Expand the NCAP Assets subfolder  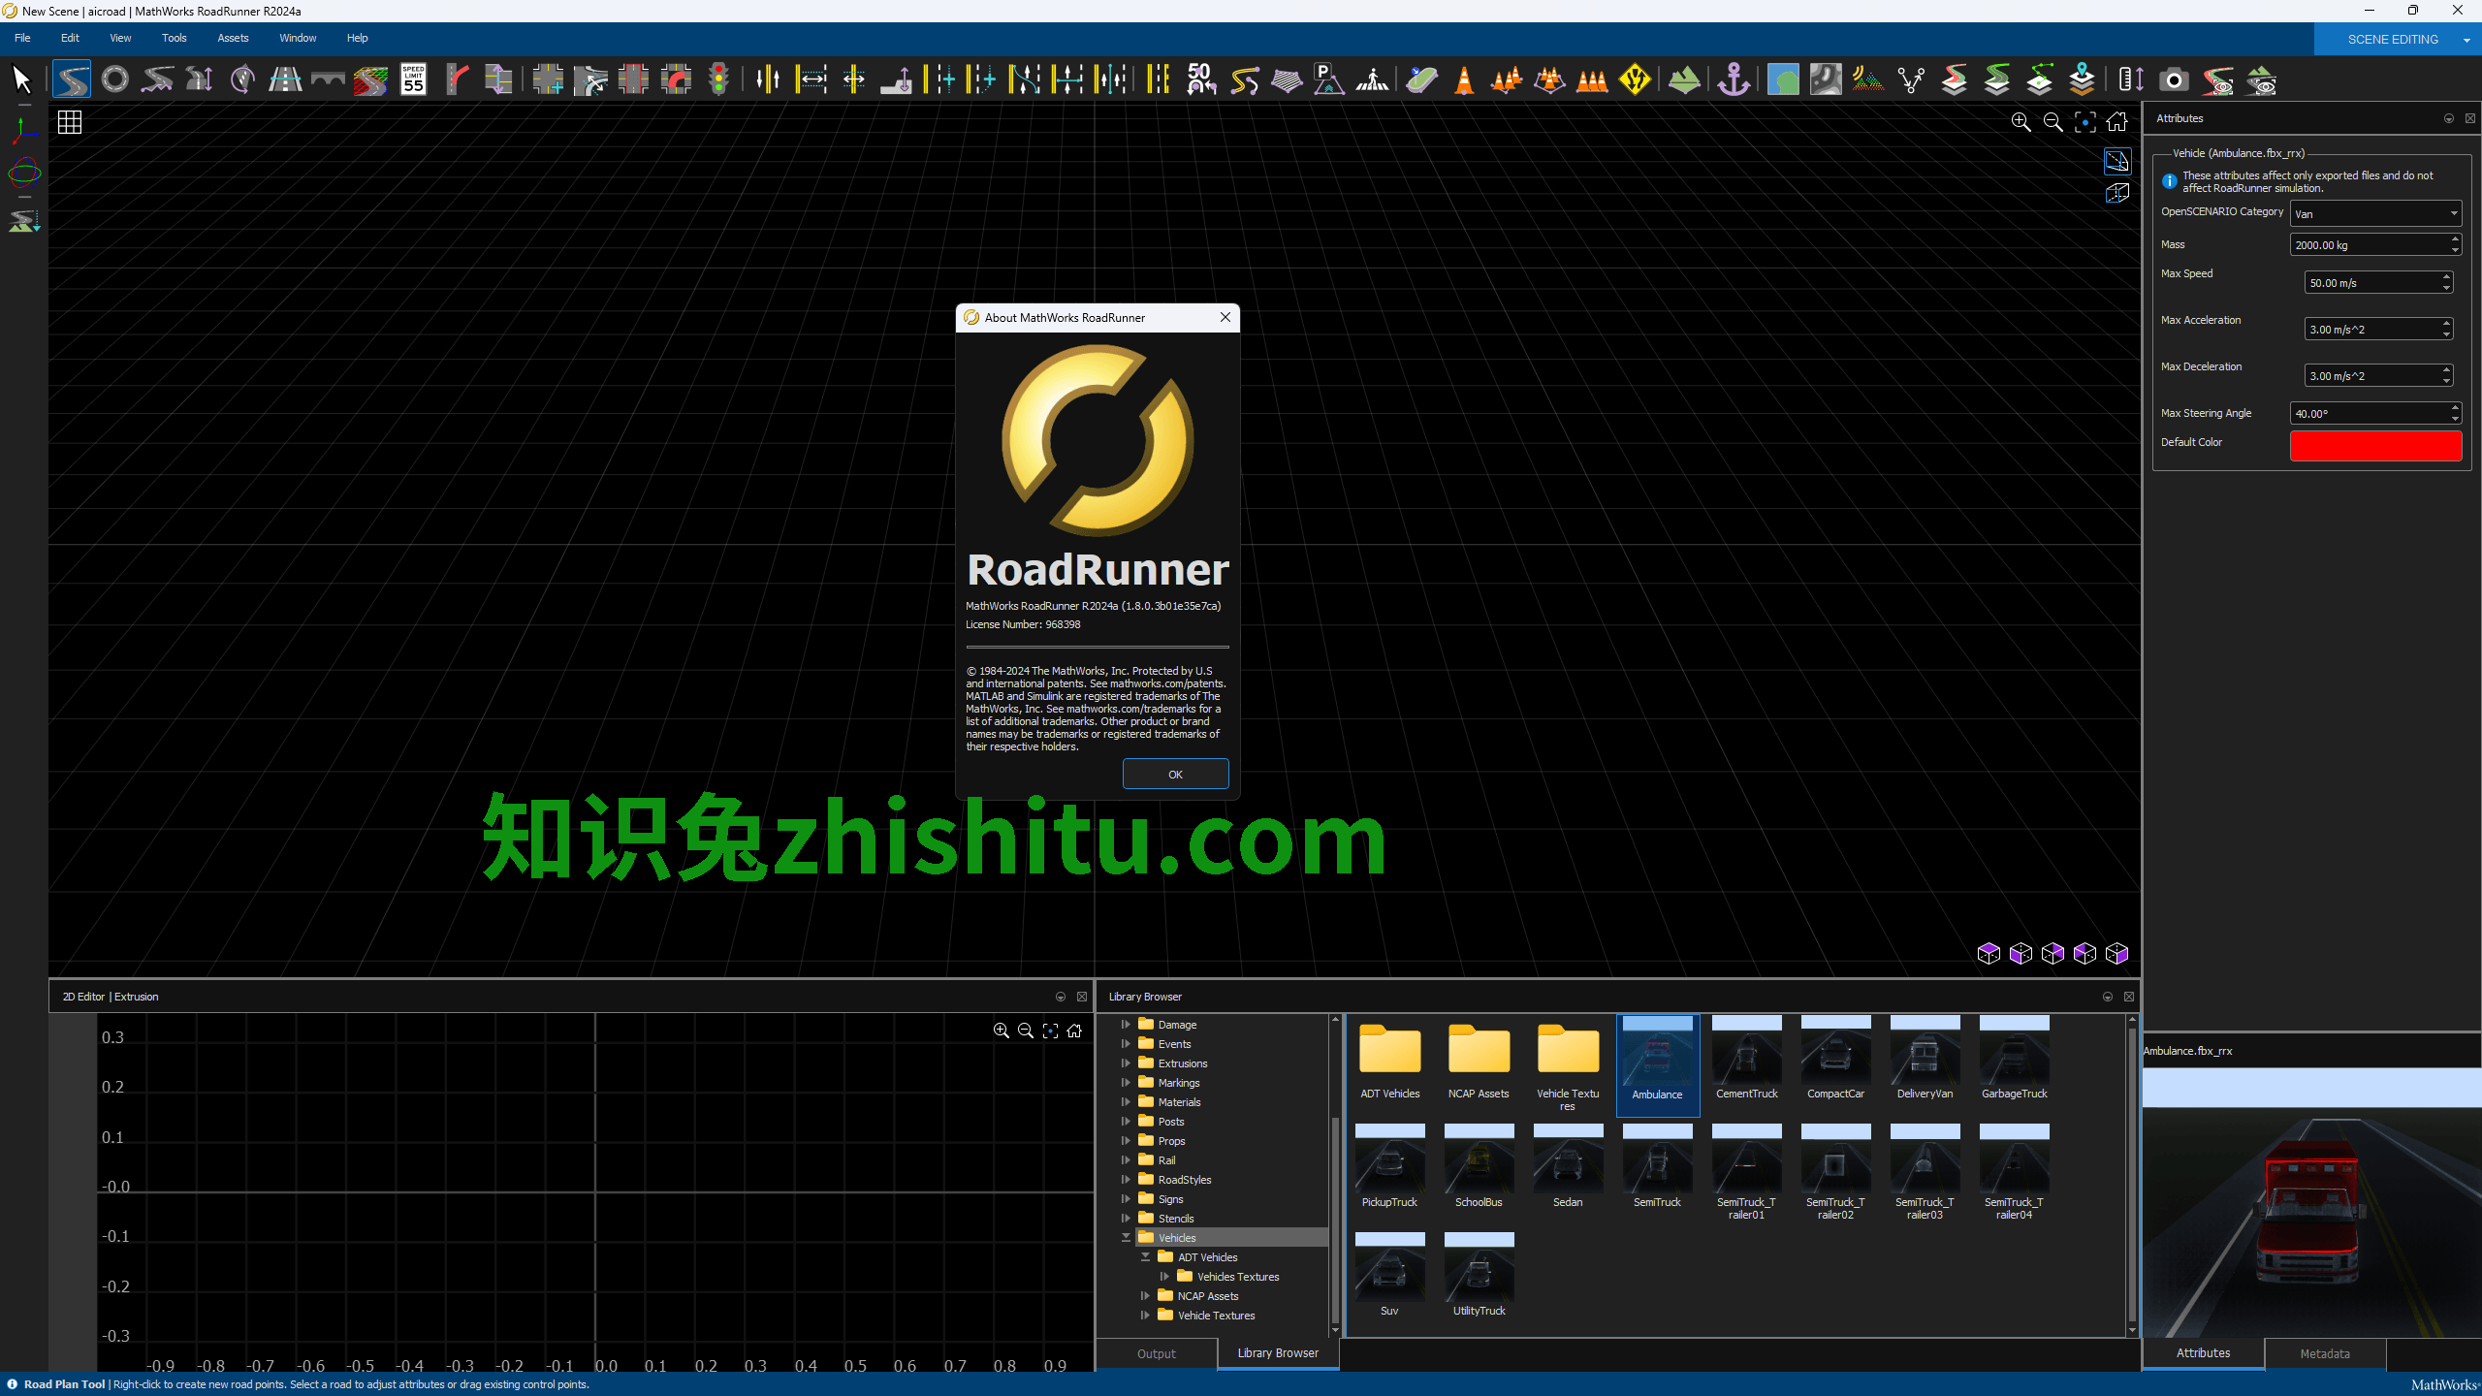1145,1296
